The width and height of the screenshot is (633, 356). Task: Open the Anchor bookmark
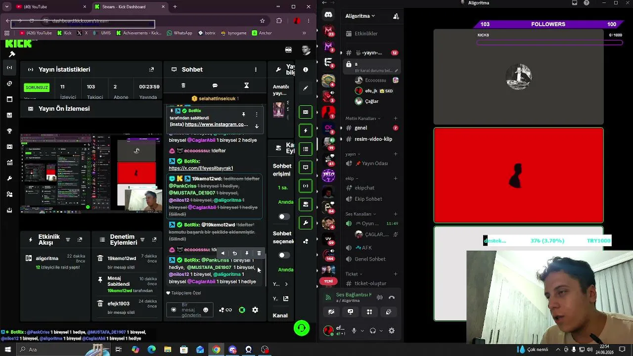point(262,33)
